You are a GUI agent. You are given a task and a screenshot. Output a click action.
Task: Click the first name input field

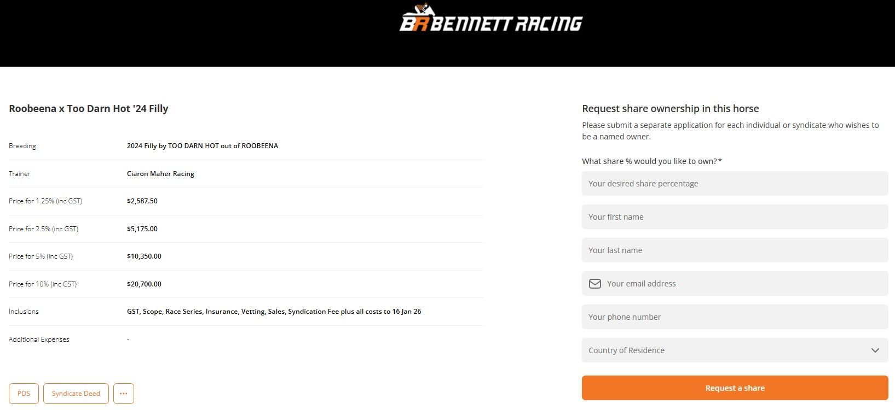point(735,217)
